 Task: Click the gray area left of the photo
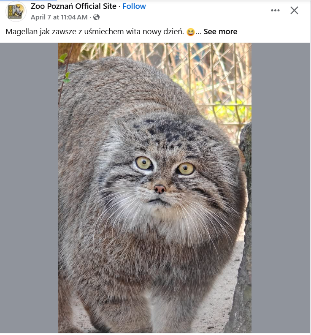pyautogui.click(x=29, y=188)
